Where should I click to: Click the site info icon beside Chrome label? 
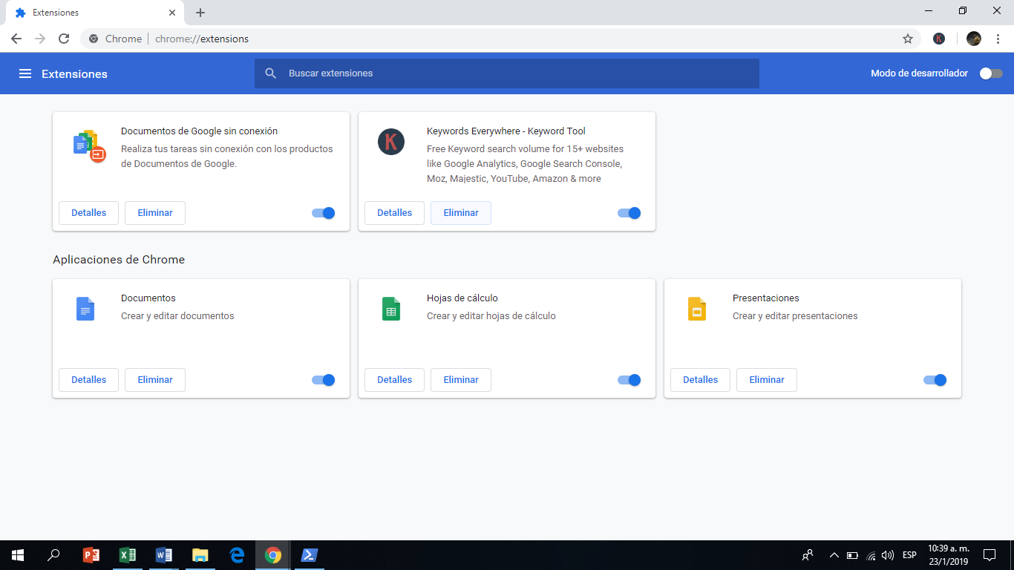click(x=94, y=39)
